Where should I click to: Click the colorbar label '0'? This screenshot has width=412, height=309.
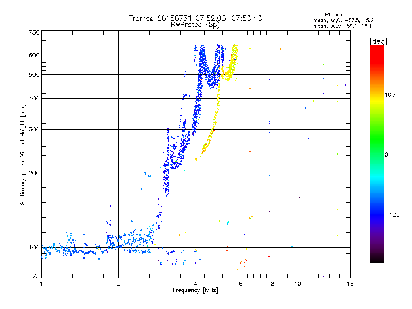point(386,155)
